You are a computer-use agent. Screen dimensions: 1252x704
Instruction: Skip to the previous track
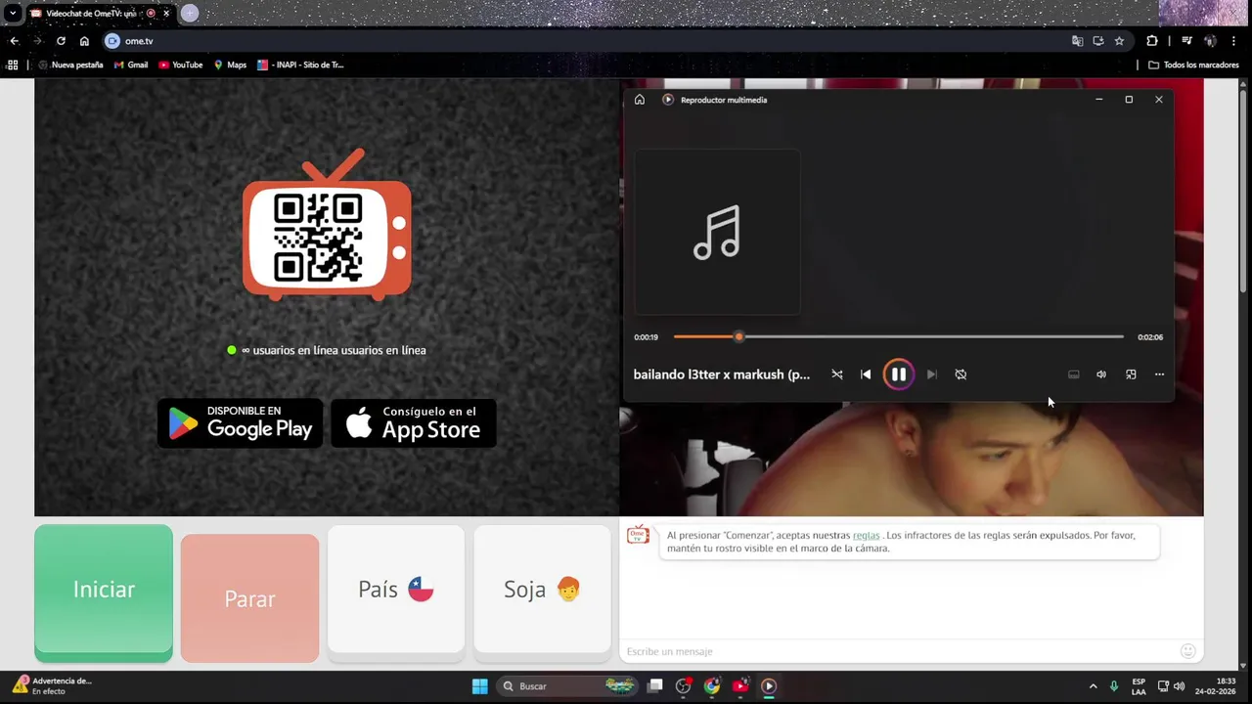(866, 374)
